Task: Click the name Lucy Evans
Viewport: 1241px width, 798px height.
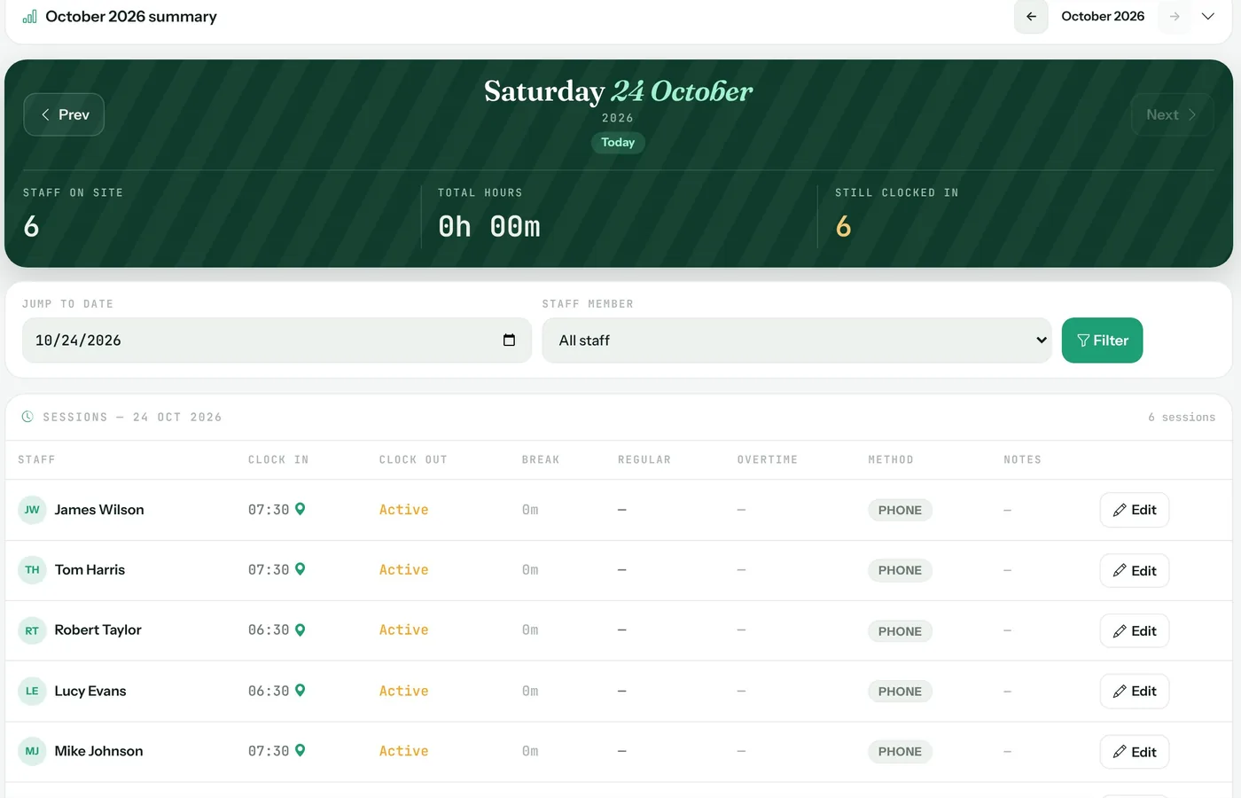Action: [x=90, y=691]
